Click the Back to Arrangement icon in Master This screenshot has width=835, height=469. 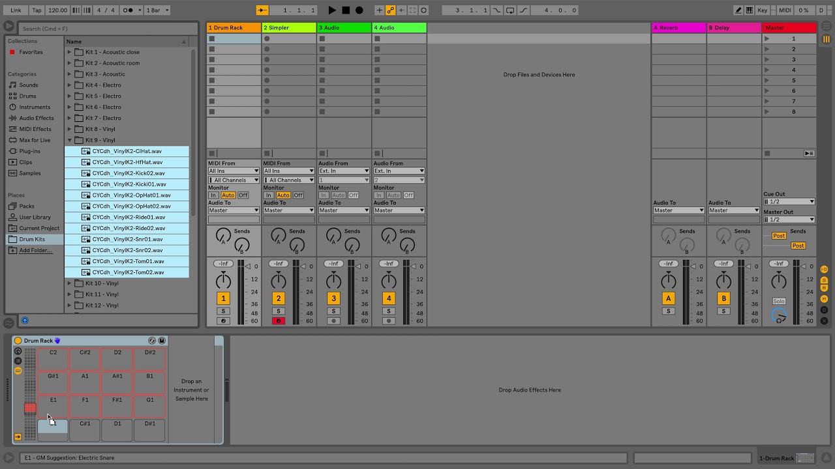click(x=809, y=154)
